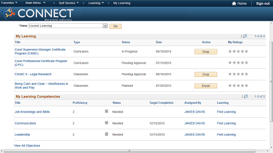The image size is (273, 153).
Task: Find Learning for Job Knowledge and Skills
Action: coord(226,112)
